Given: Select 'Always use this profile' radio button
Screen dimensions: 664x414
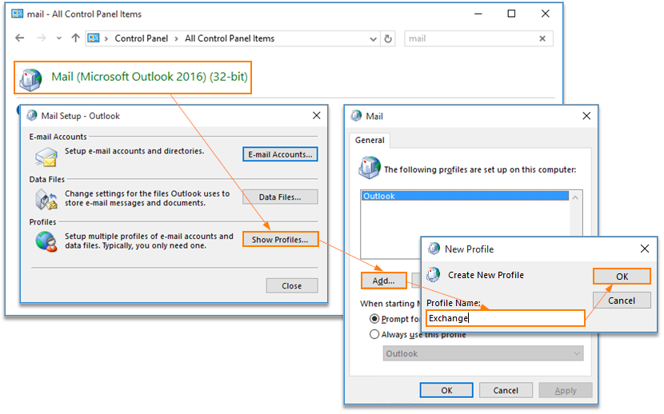Looking at the screenshot, I should pos(375,334).
